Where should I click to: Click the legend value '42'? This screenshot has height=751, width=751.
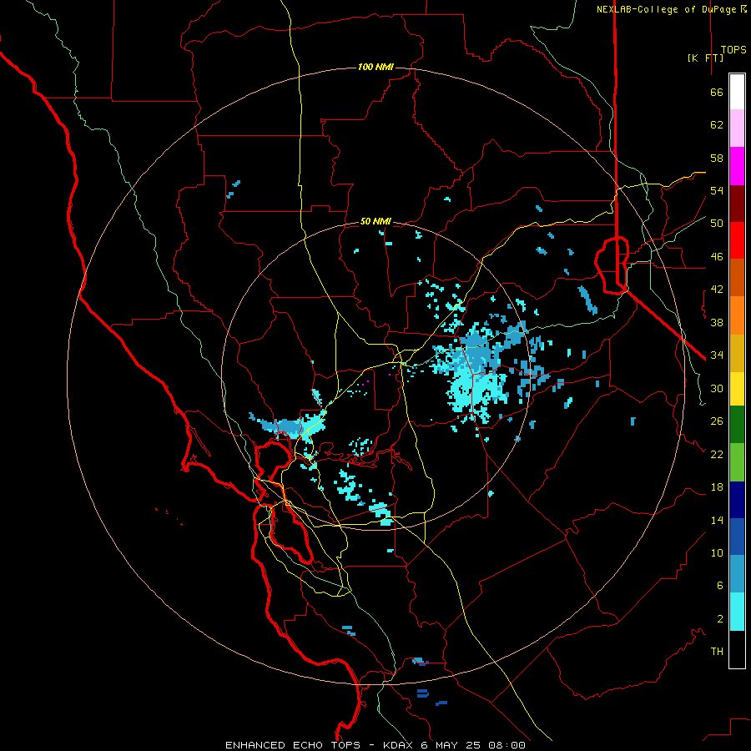(x=717, y=290)
